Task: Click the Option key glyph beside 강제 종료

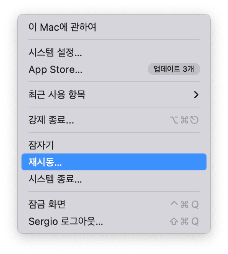Action: 174,120
